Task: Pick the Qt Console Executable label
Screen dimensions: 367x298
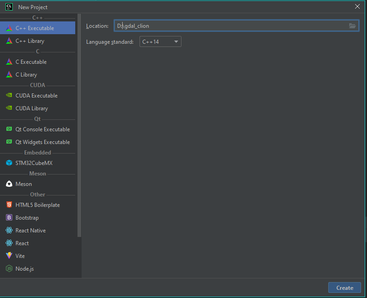Action: pyautogui.click(x=42, y=129)
